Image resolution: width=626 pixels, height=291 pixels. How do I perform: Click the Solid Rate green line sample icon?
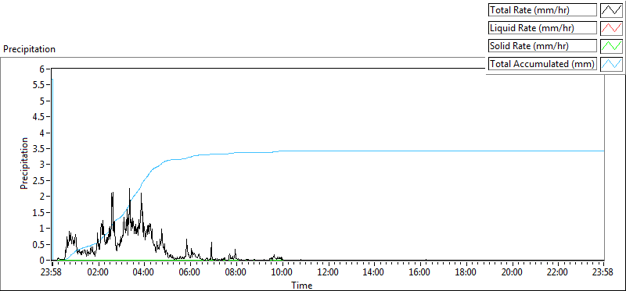coord(612,46)
